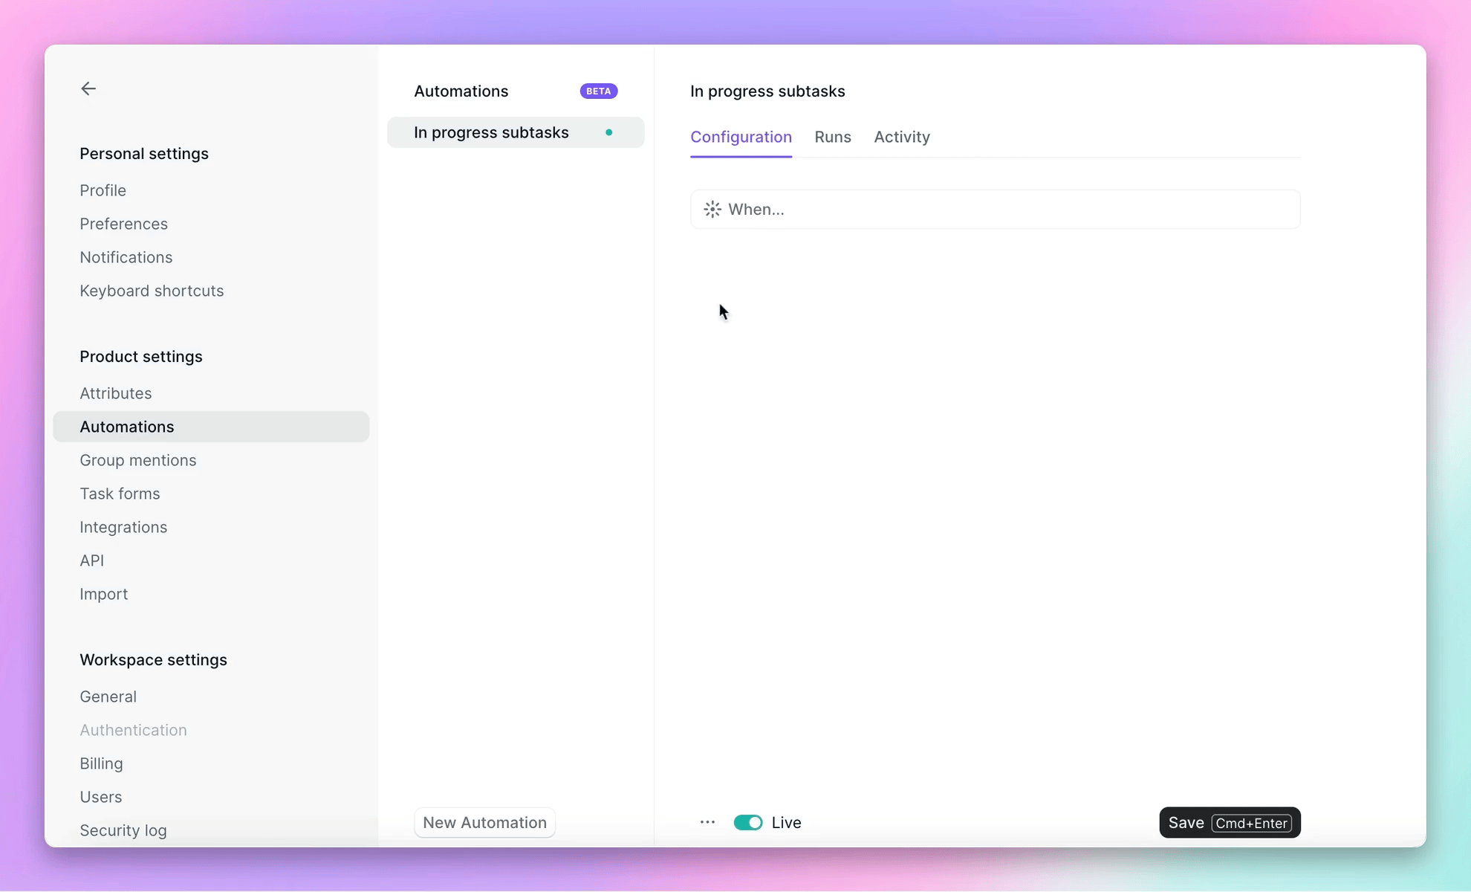Image resolution: width=1471 pixels, height=892 pixels.
Task: Open Users settings
Action: [x=100, y=797]
